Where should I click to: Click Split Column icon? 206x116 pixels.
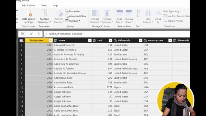[148, 13]
